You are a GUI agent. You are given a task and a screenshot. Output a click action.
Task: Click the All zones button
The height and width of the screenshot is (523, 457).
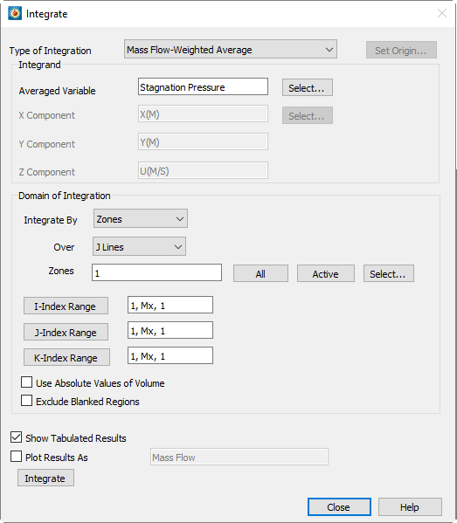[260, 273]
